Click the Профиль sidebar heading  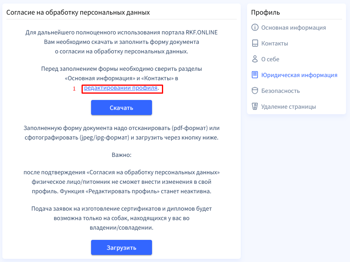[265, 12]
